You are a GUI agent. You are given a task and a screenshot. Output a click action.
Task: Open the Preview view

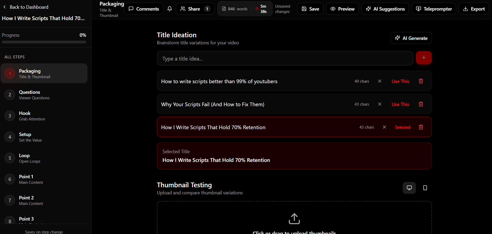tap(342, 9)
